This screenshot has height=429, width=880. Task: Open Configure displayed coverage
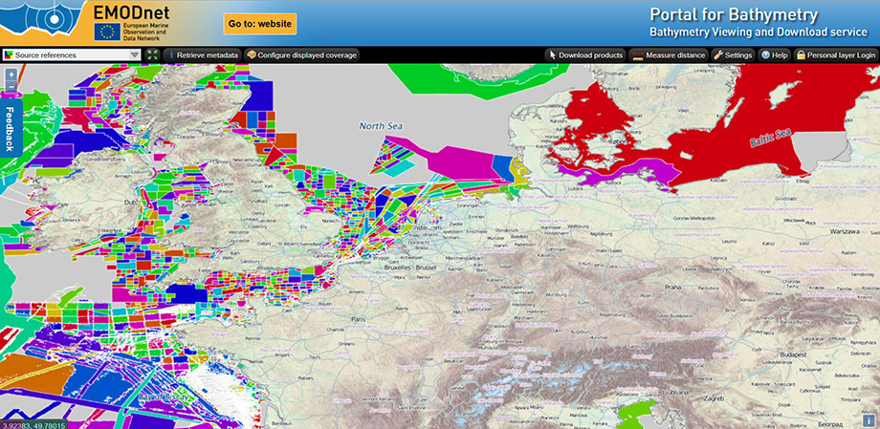coord(301,55)
